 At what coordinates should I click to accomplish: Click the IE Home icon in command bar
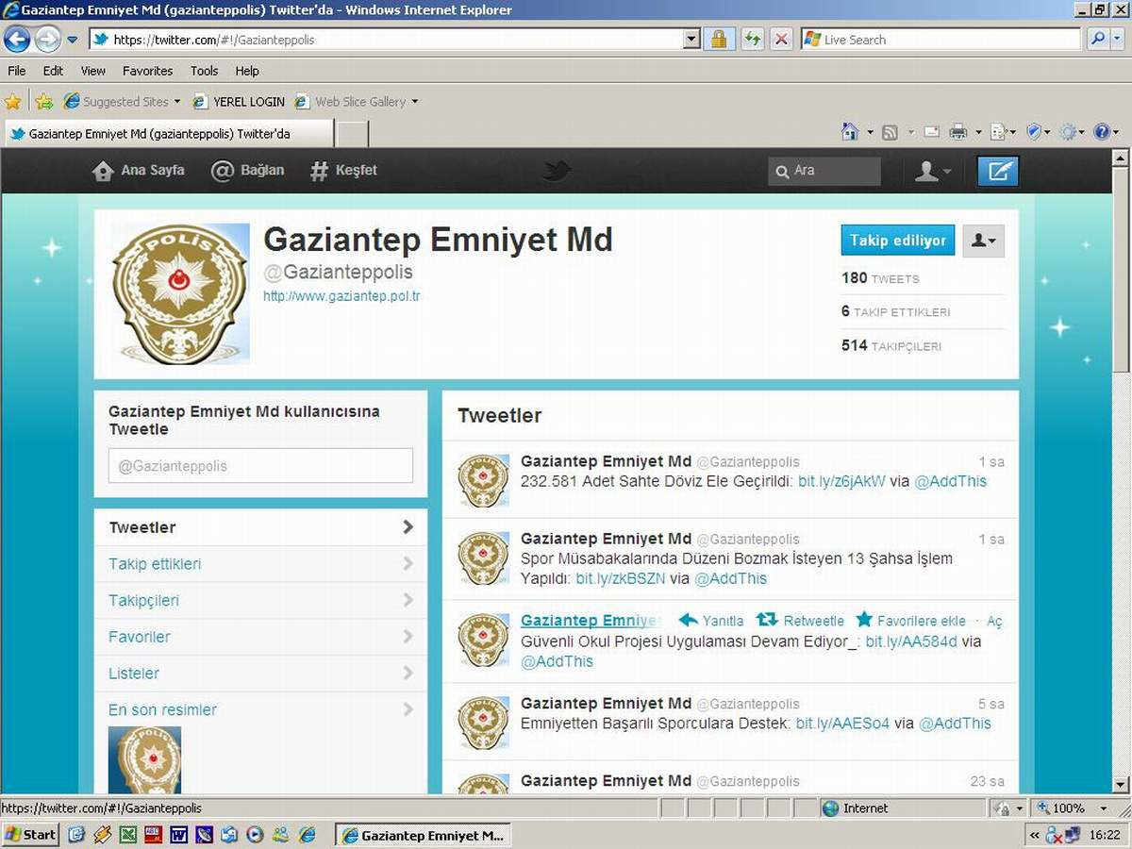[850, 132]
